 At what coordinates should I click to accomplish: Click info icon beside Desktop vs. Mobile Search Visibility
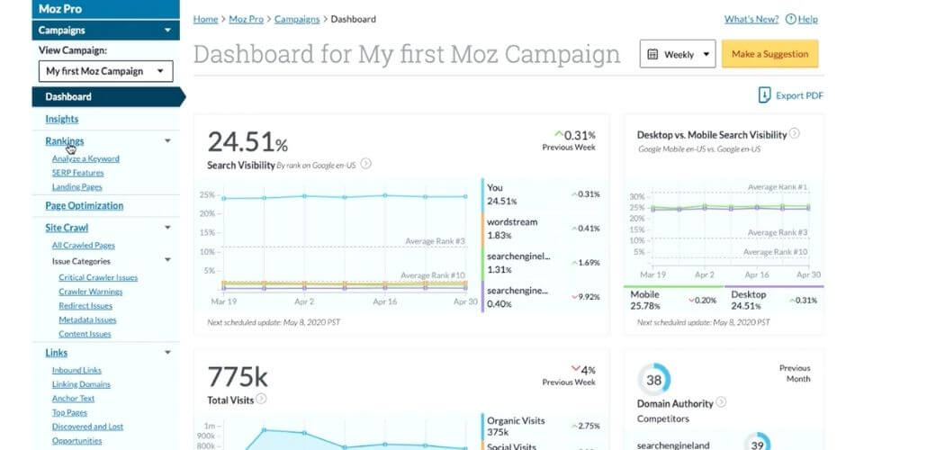click(795, 134)
